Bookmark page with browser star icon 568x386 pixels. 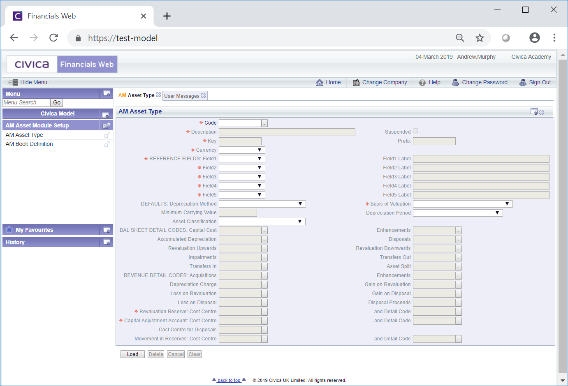(480, 38)
